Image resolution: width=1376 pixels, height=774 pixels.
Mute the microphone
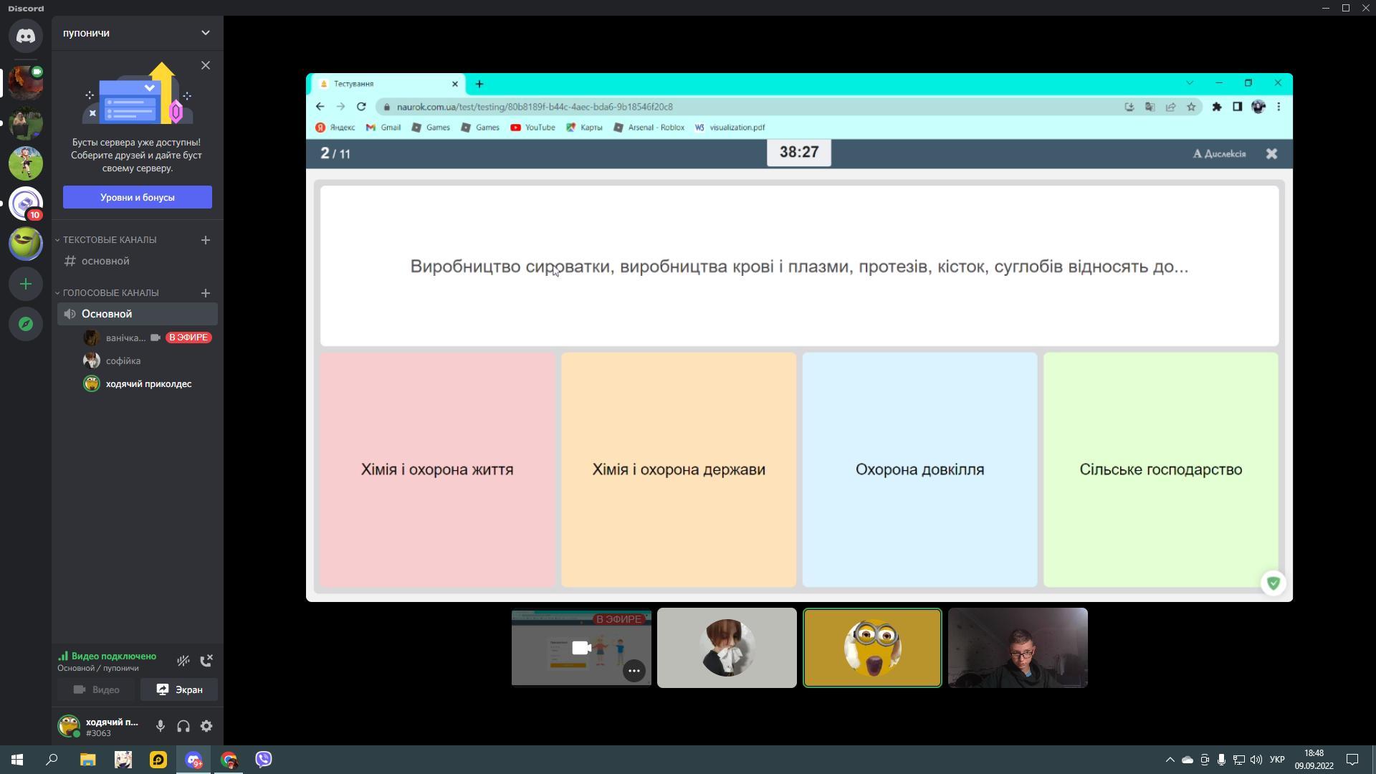(x=161, y=726)
